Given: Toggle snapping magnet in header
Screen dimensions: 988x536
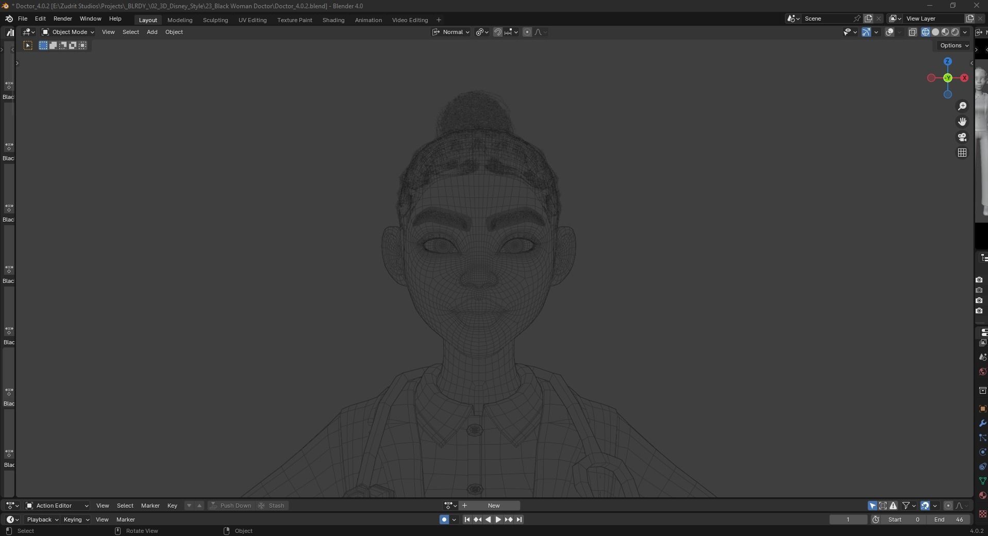Looking at the screenshot, I should [497, 32].
